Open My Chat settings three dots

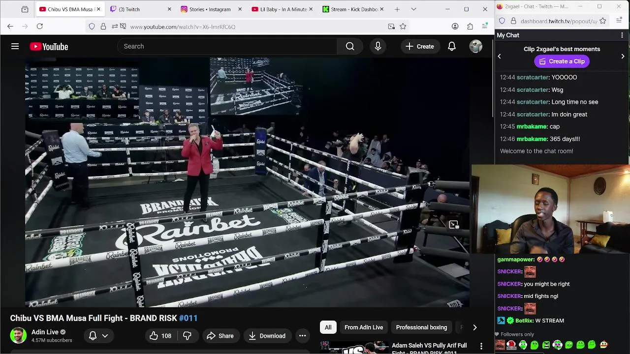point(622,35)
